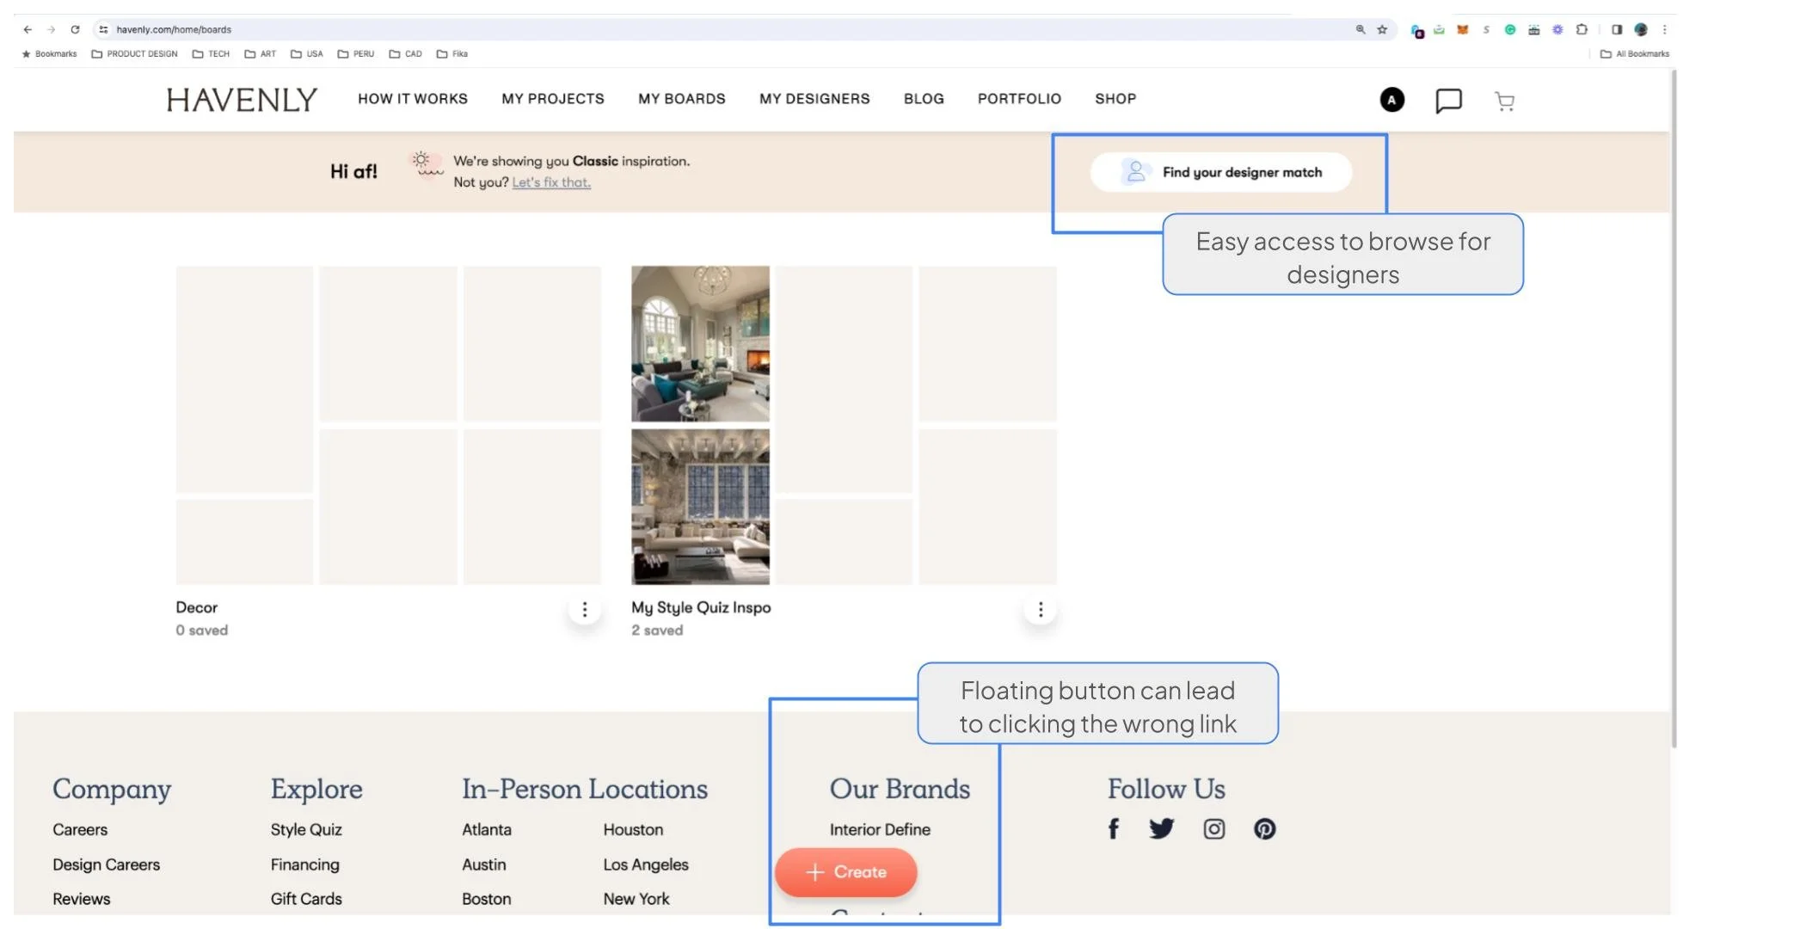Open Havenly Pinterest page icon
Viewport: 1806px width, 929px height.
1264,829
